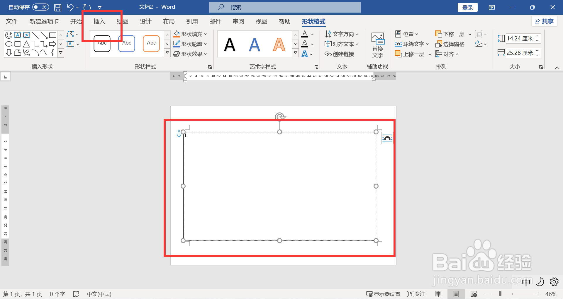Open Ribbon Display Options icon
The width and height of the screenshot is (563, 299).
492,7
